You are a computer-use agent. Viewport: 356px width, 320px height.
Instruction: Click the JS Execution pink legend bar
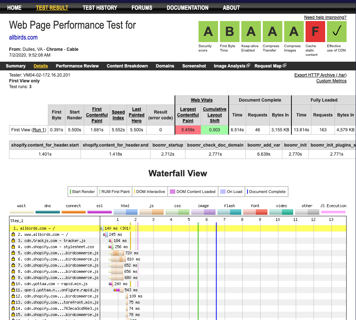(x=333, y=212)
